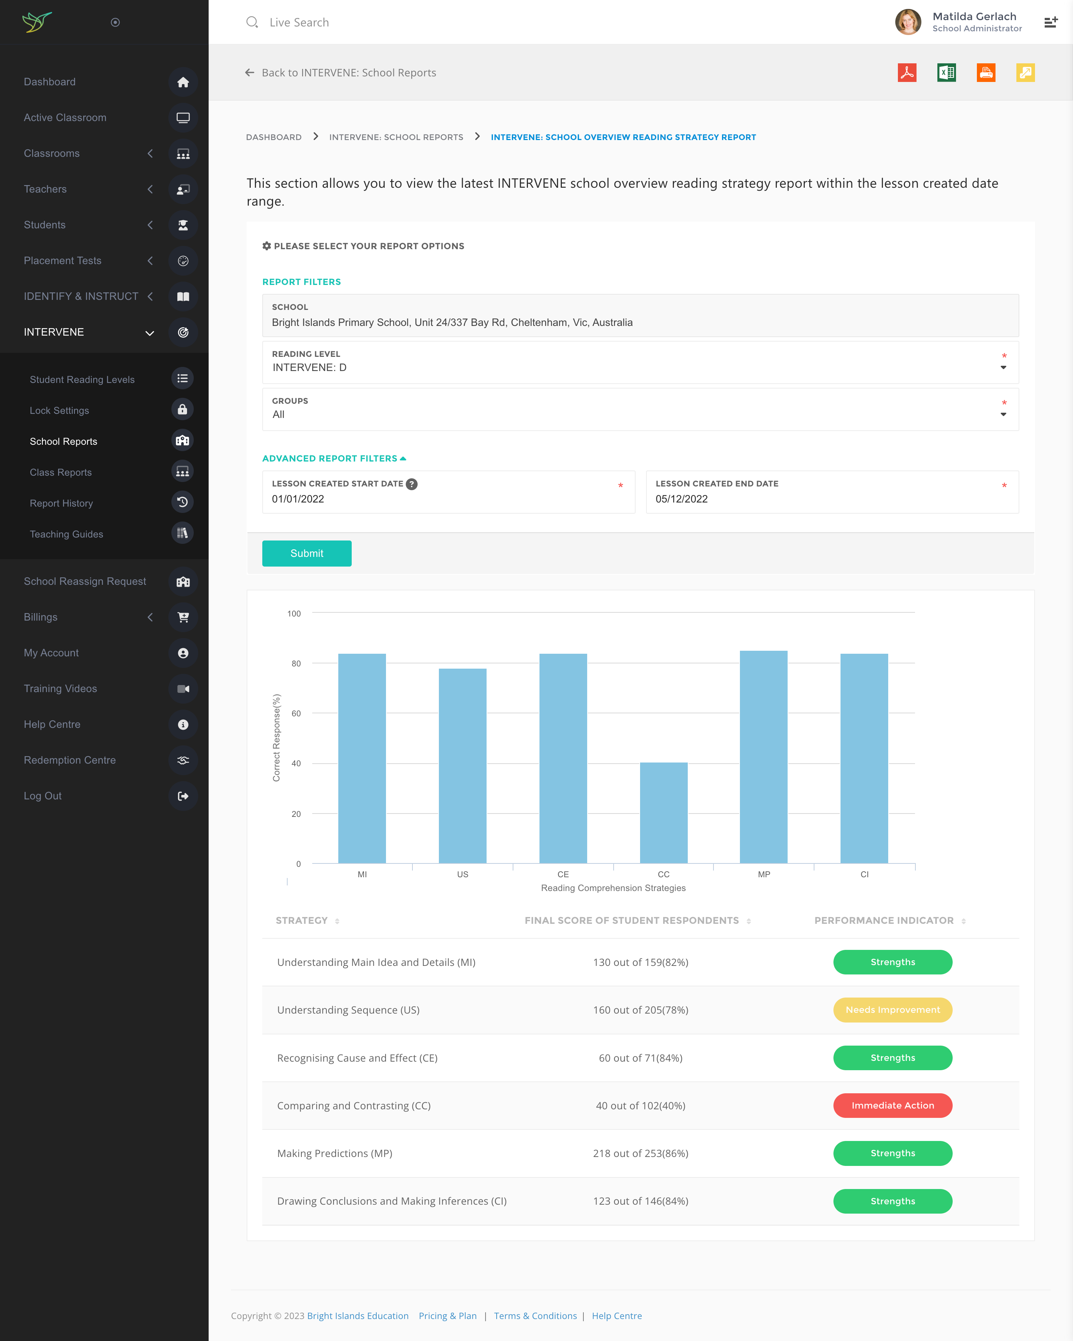Toggle sidebar pin circle at top

coord(115,22)
